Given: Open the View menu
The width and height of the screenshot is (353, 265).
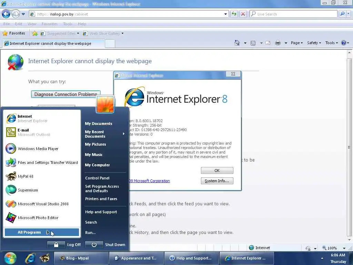Looking at the screenshot, I should [32, 24].
